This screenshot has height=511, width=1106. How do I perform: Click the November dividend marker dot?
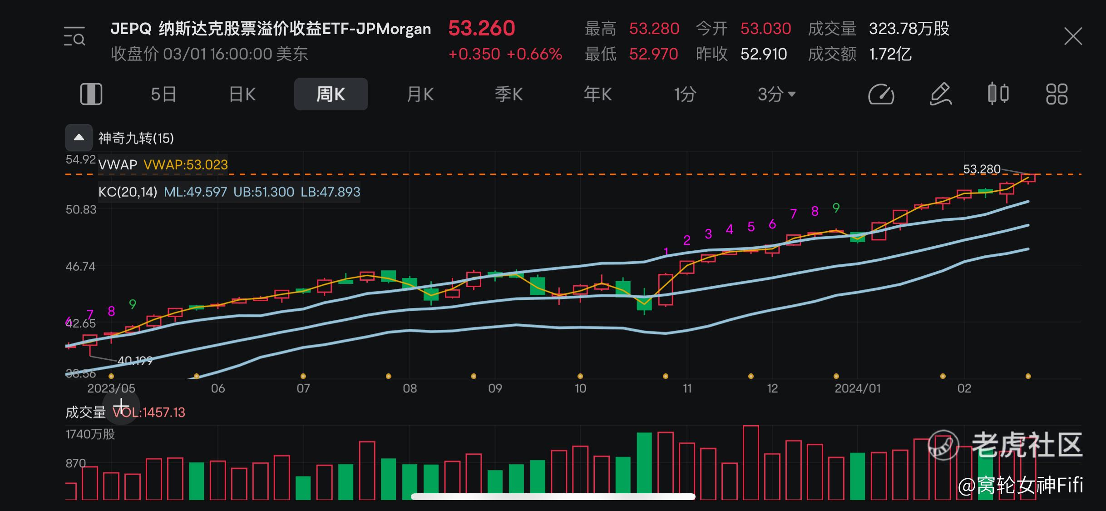[666, 376]
